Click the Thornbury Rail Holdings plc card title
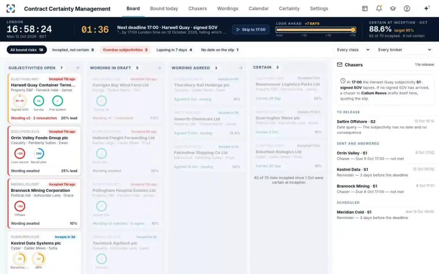Viewport: 439px width, 274px height. point(202,85)
